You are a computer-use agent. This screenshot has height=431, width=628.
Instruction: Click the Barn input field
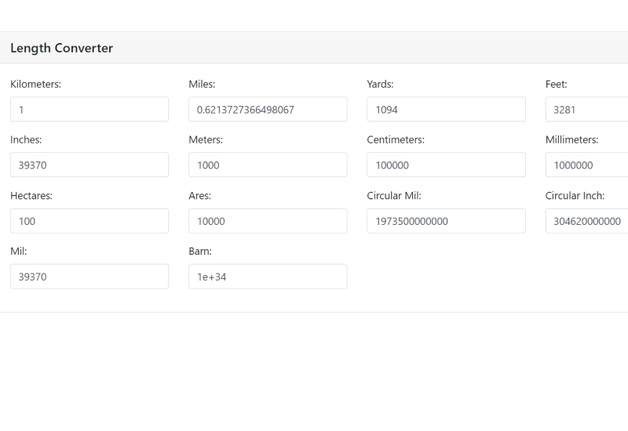pos(268,277)
